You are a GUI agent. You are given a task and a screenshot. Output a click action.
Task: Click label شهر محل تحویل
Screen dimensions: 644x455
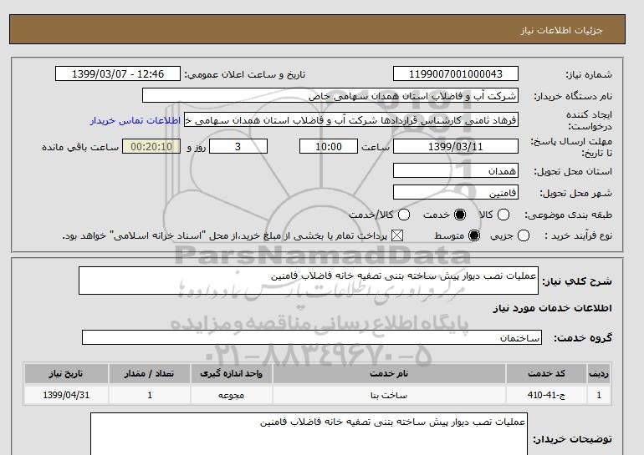click(x=575, y=193)
